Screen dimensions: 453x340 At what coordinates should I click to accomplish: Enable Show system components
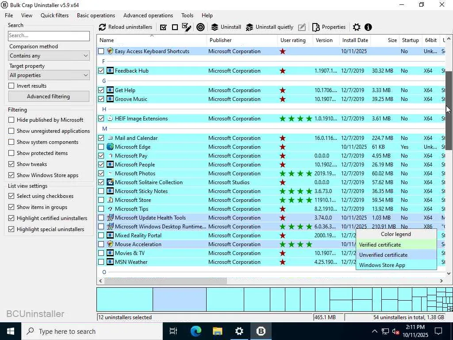(11, 142)
